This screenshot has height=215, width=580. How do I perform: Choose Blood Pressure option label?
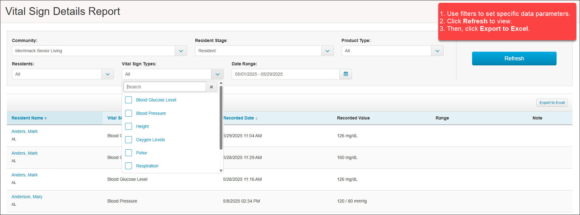point(151,113)
